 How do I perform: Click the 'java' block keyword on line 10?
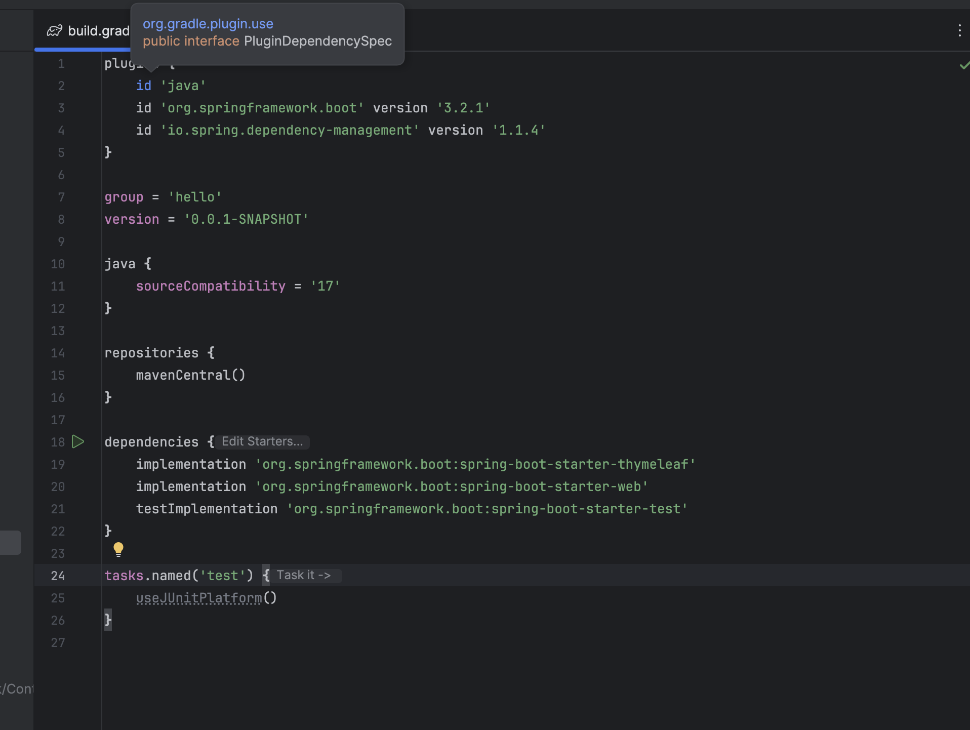click(120, 264)
